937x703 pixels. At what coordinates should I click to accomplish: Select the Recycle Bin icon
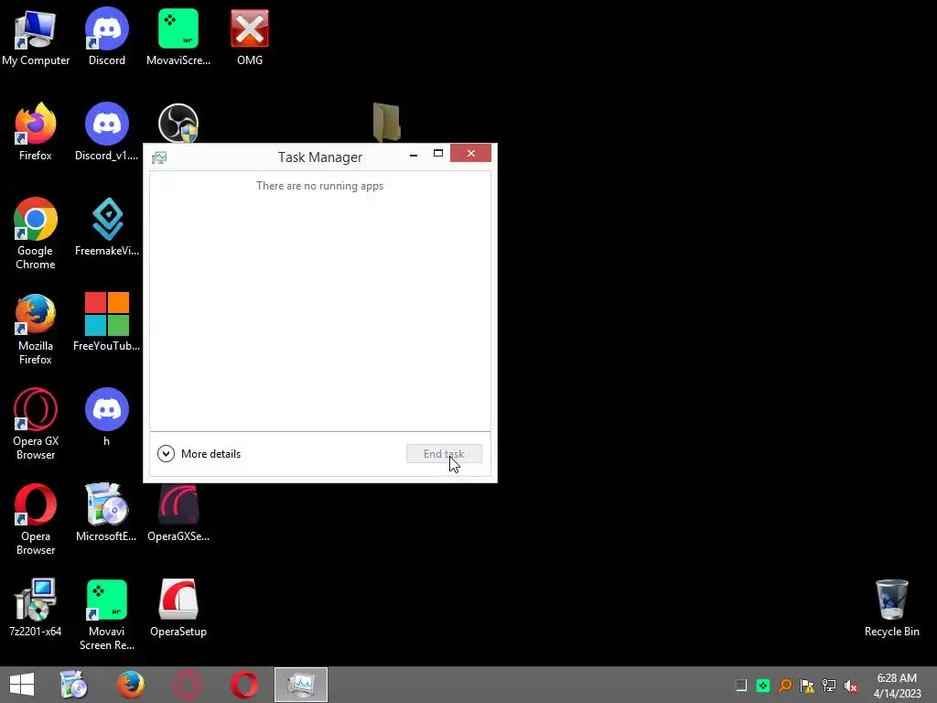[x=891, y=608]
